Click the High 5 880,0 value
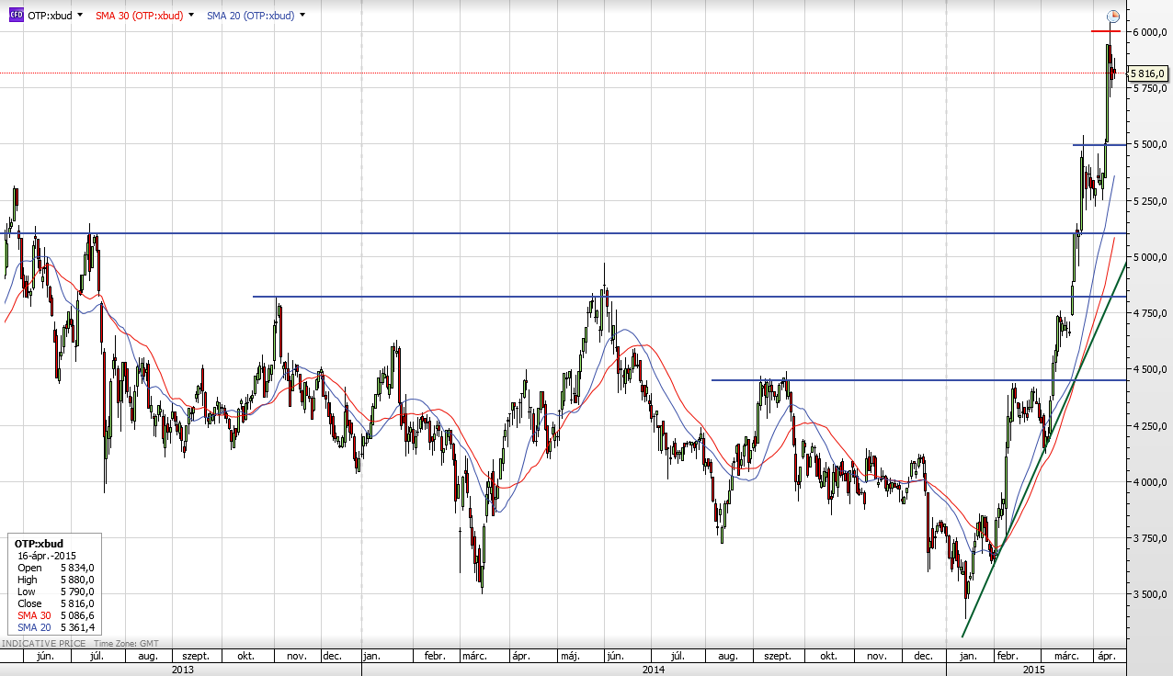 point(78,580)
